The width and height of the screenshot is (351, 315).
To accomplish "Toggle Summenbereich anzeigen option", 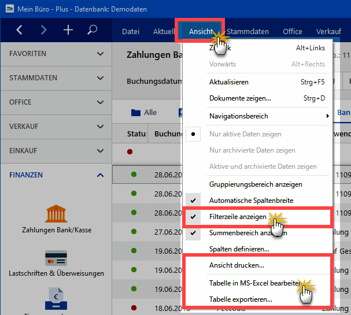I will 257,233.
